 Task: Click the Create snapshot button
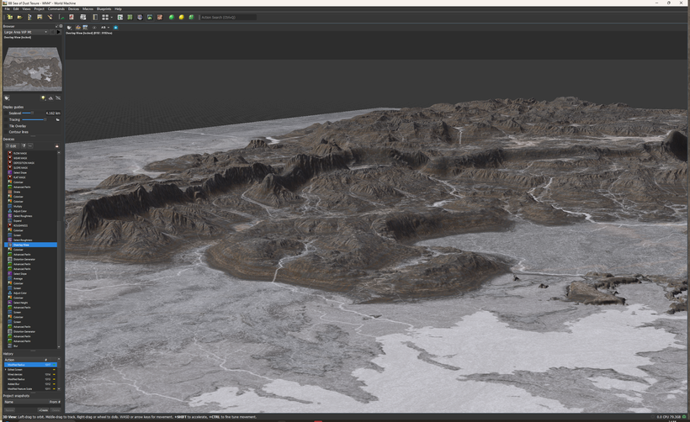42,409
